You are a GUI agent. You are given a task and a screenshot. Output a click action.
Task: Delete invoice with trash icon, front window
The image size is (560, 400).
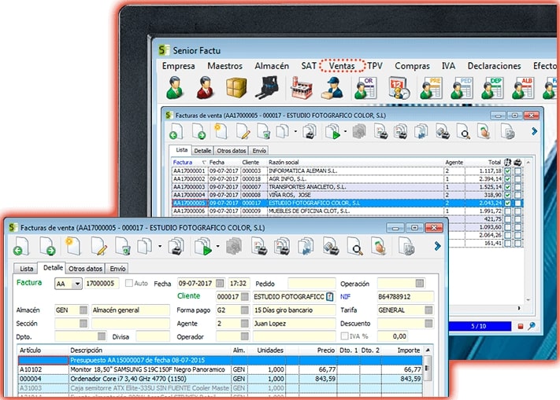coord(123,247)
